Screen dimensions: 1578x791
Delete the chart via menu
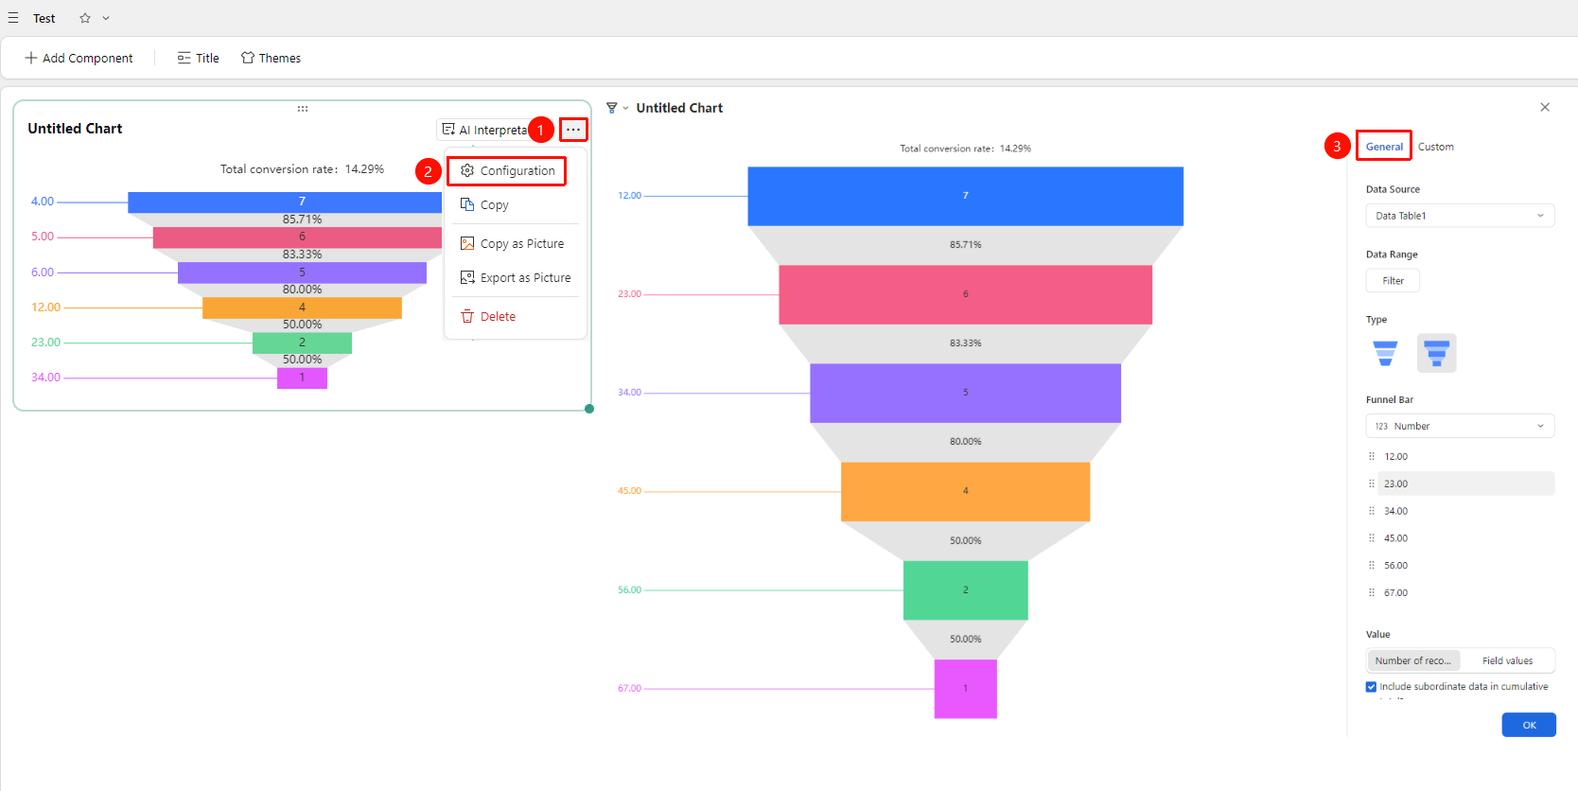coord(488,316)
